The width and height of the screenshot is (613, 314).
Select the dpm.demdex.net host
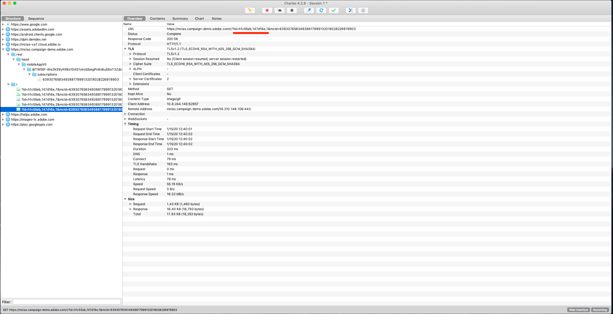click(29, 39)
